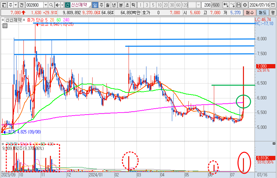
Task: Open the data table grid icon
Action: coord(5,26)
